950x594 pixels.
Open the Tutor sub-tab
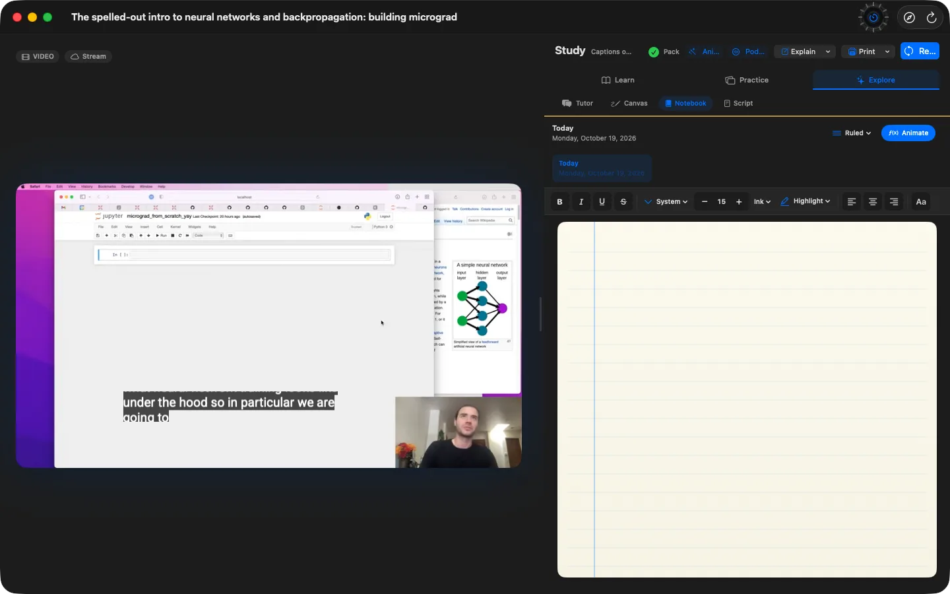click(577, 104)
